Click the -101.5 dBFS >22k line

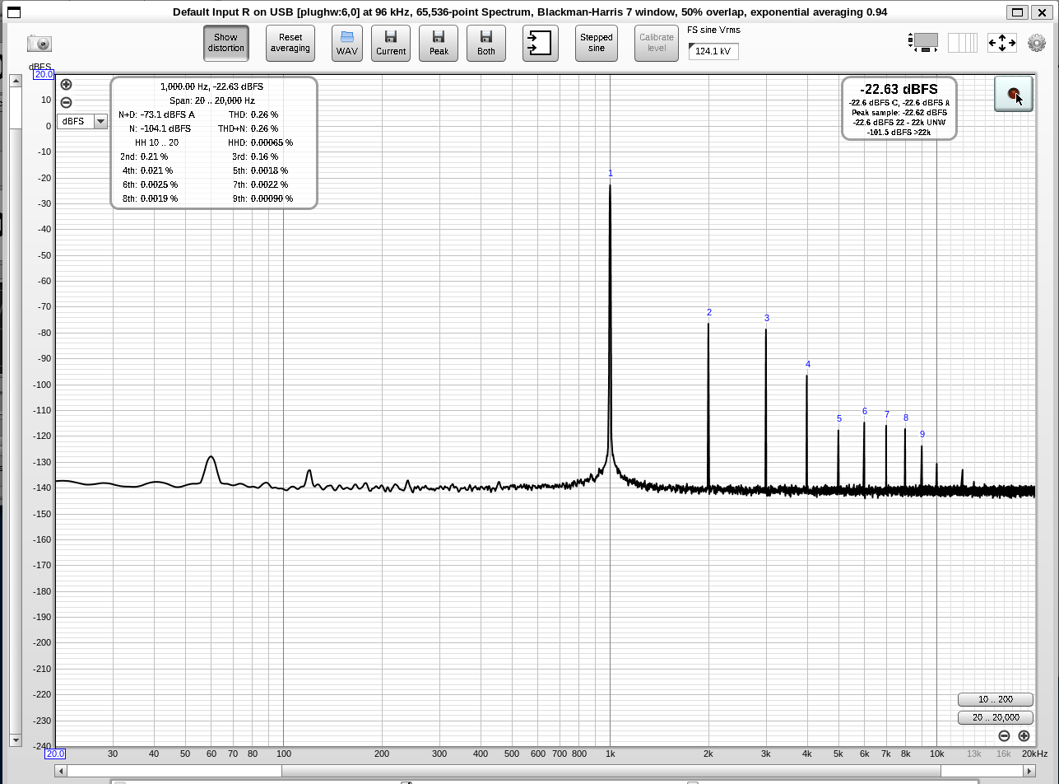(x=899, y=132)
